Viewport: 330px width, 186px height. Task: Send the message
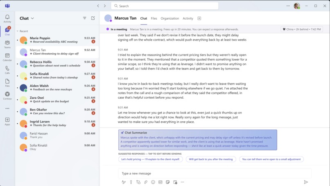point(306,182)
